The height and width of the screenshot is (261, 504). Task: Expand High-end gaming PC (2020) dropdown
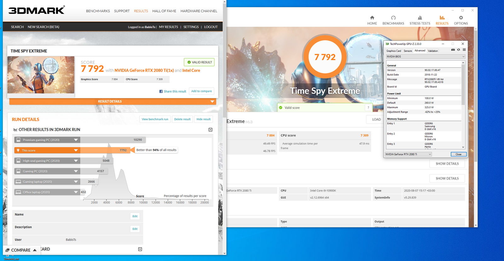pos(76,161)
